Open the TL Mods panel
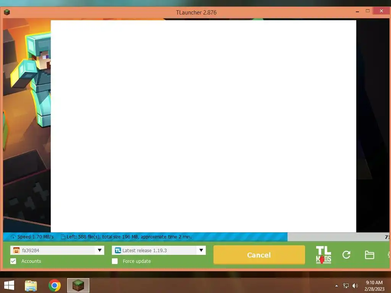This screenshot has width=391, height=293. click(323, 254)
